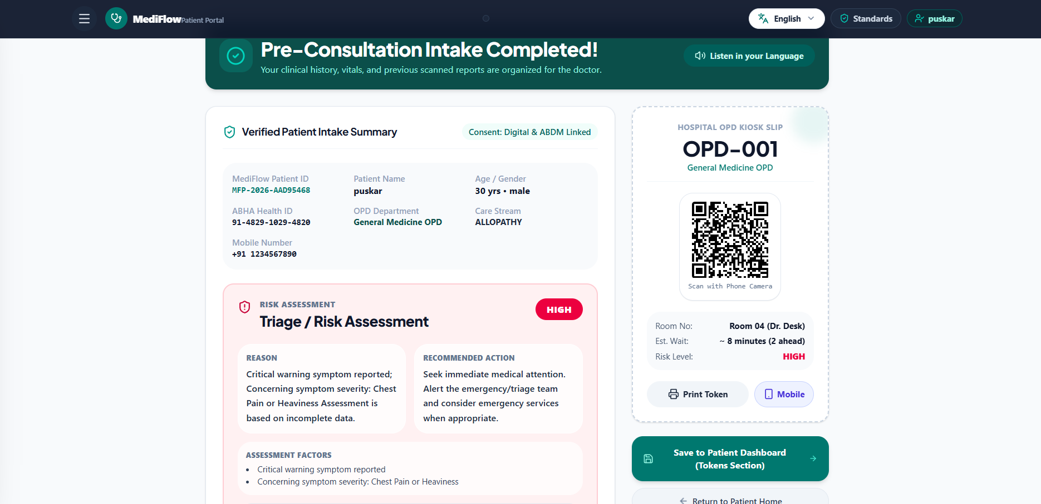Click the Triage / Risk Assessment heading

coord(344,322)
